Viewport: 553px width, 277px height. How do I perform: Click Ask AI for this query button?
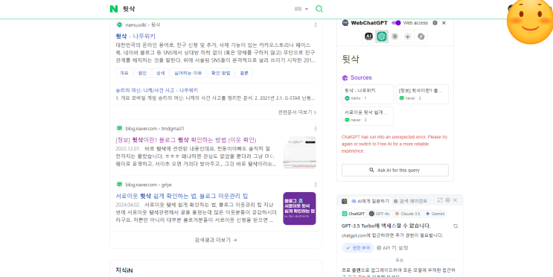coord(395,170)
